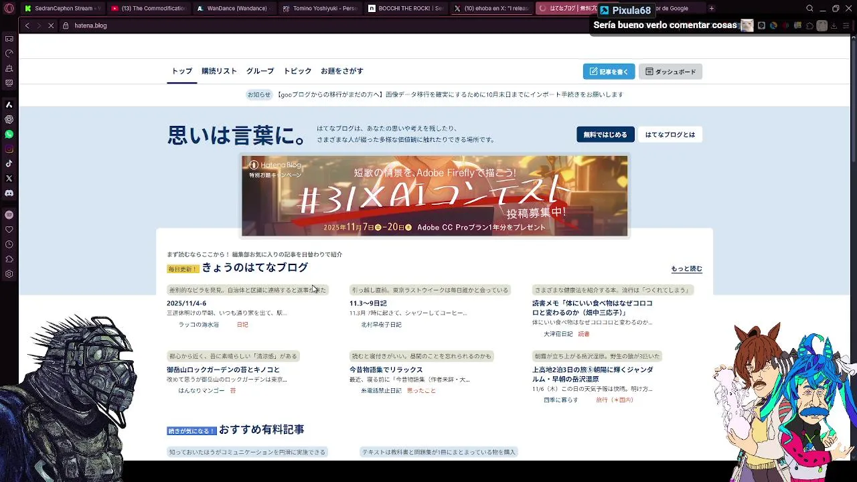Open 今昔物語集でリラックス article
The width and height of the screenshot is (857, 482).
tap(386, 370)
